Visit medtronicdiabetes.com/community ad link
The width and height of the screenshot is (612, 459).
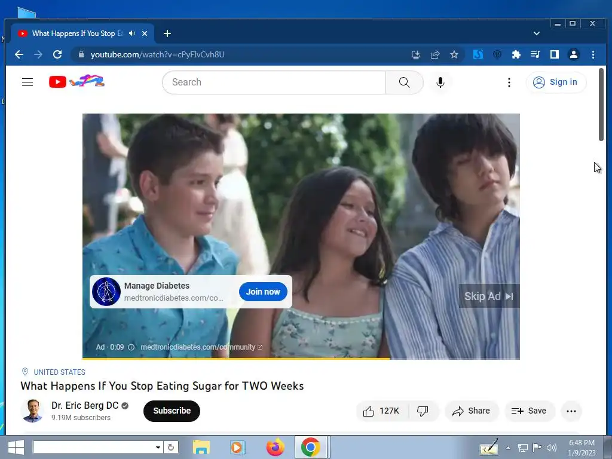click(201, 347)
